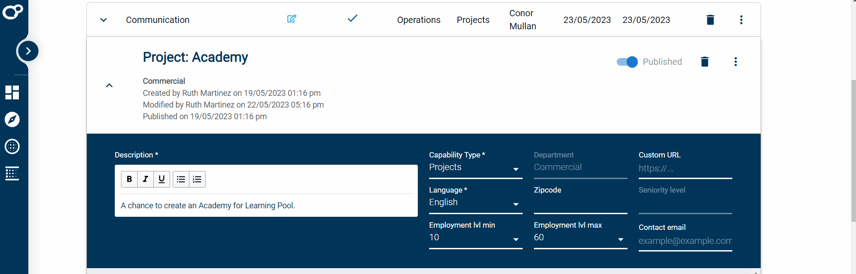Viewport: 856px width, 274px height.
Task: Toggle the Published switch off
Action: [627, 62]
